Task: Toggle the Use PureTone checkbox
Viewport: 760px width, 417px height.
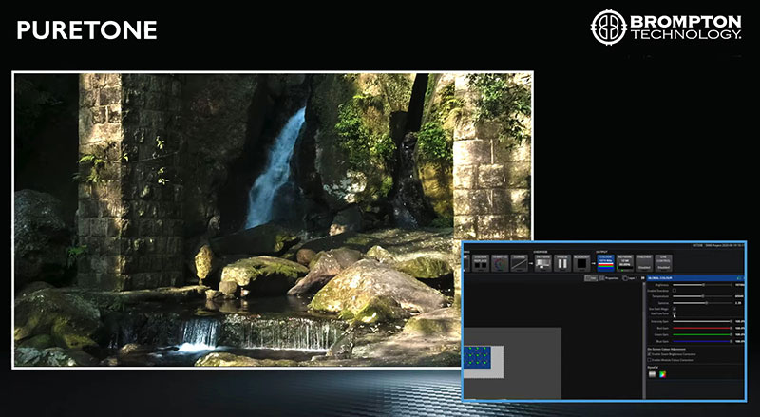Action: [x=674, y=313]
